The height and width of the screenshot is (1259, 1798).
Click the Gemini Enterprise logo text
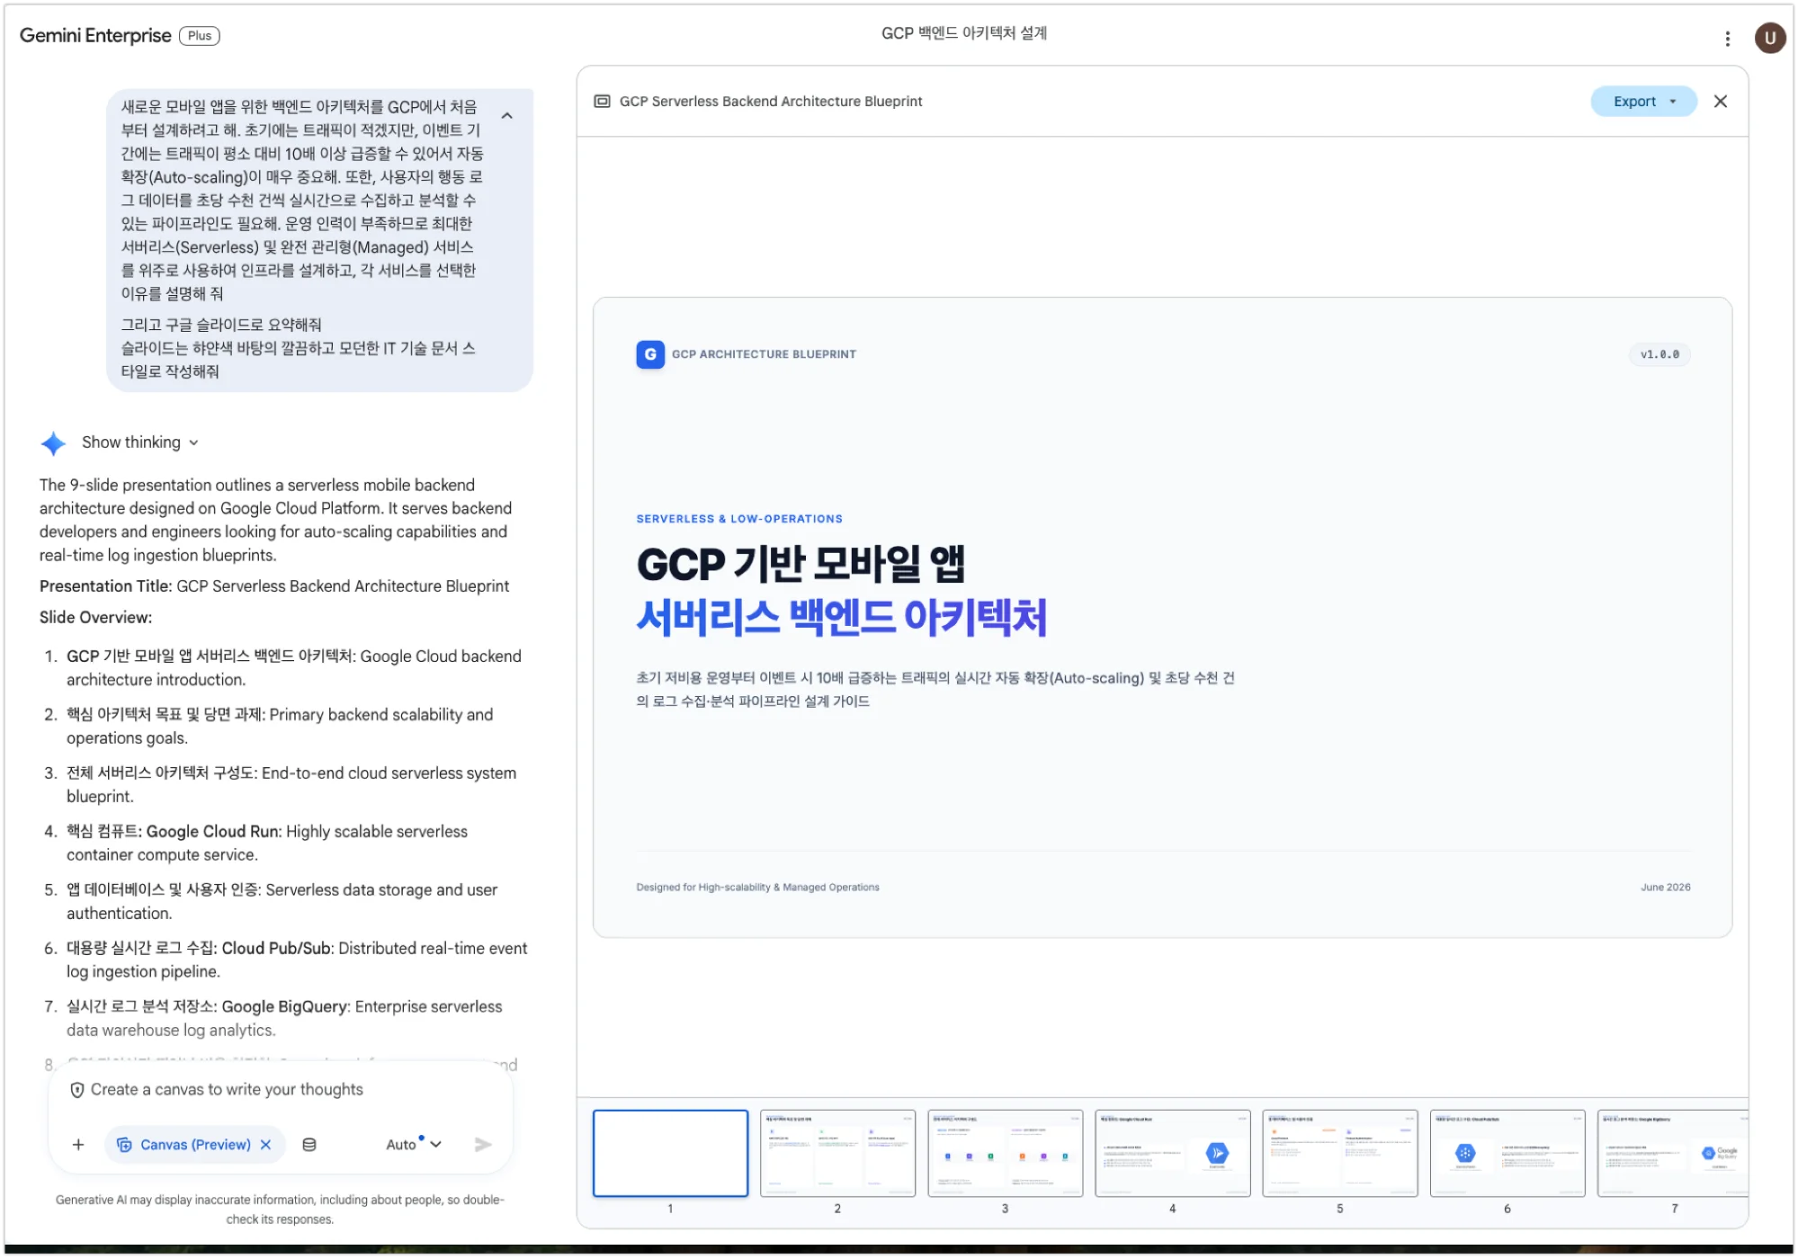95,35
